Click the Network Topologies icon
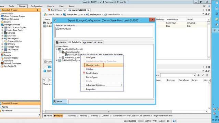 [2, 63]
